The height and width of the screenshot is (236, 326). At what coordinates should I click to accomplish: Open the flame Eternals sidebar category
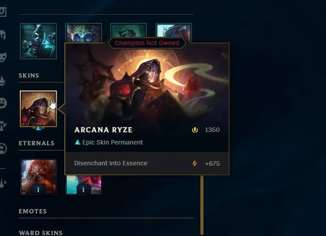(2, 80)
